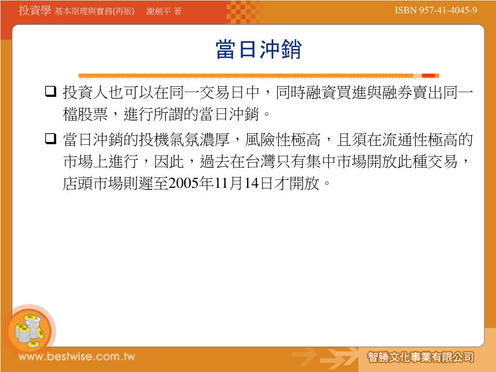Click the first bullet square before 投資人
This screenshot has height=372, width=496.
[50, 91]
